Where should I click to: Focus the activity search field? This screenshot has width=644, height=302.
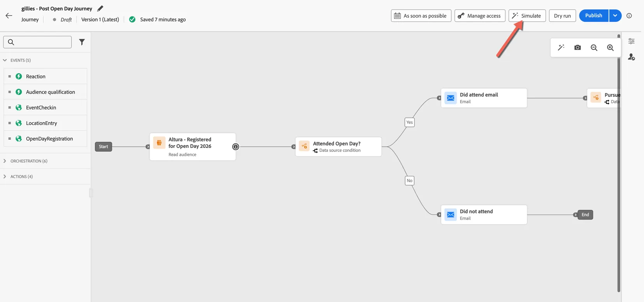37,42
